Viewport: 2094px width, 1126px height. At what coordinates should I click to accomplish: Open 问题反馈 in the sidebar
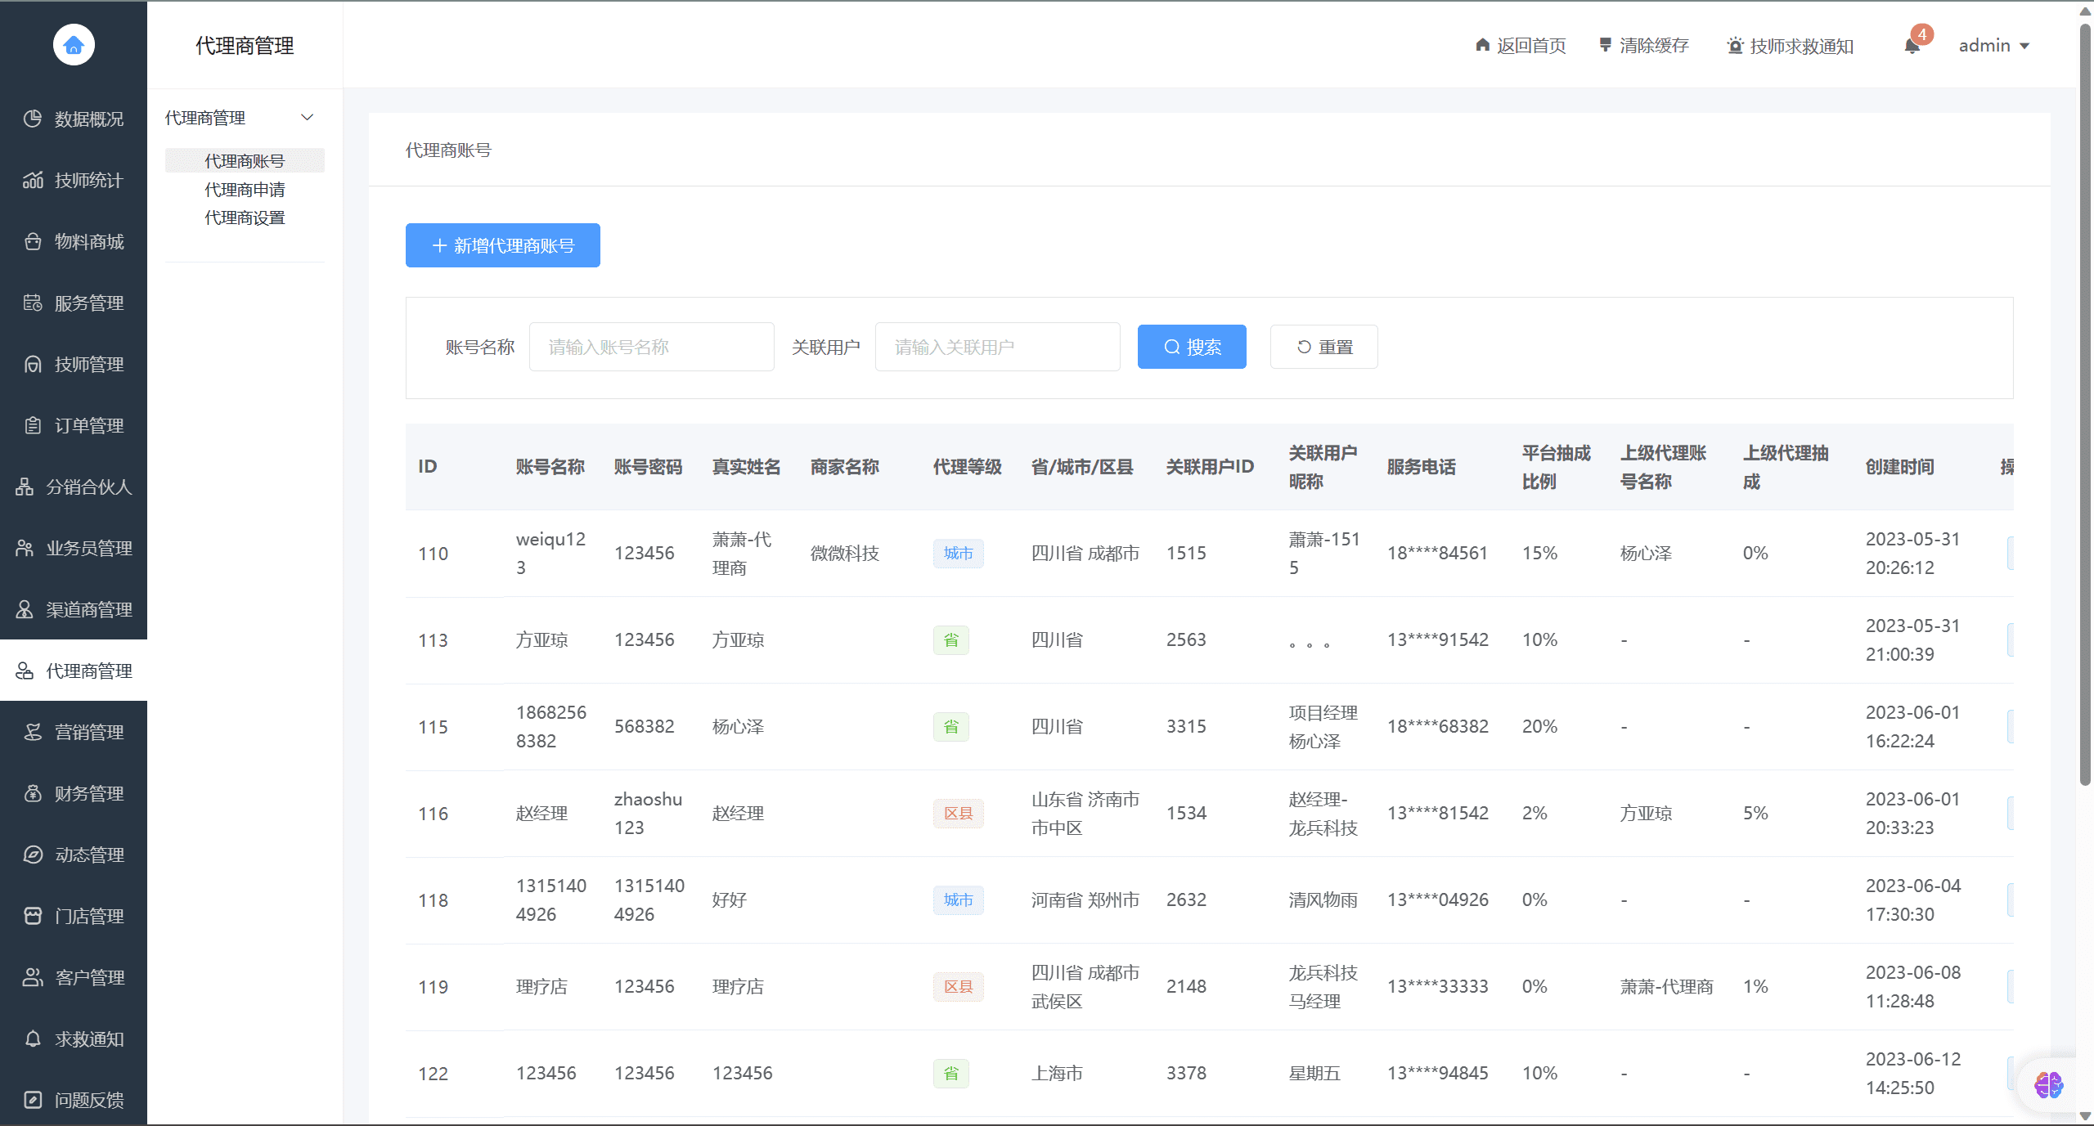74,1101
